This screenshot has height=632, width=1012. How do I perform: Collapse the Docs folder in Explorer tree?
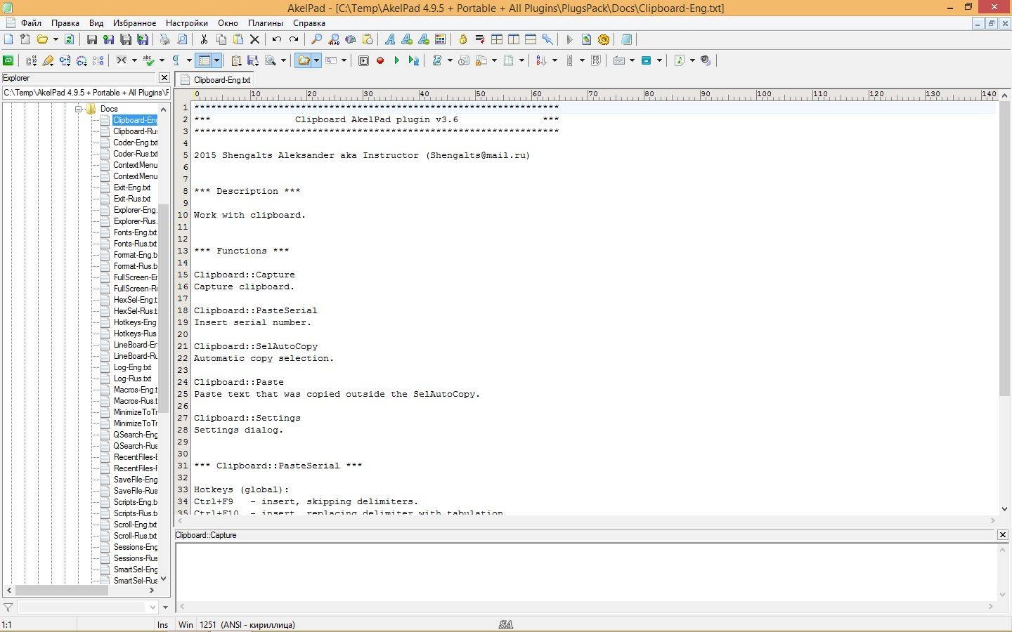point(79,109)
